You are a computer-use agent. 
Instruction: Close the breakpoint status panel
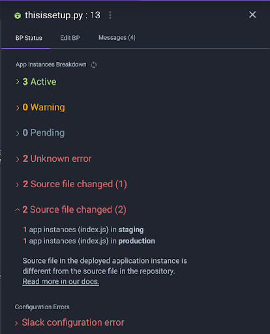(x=252, y=15)
